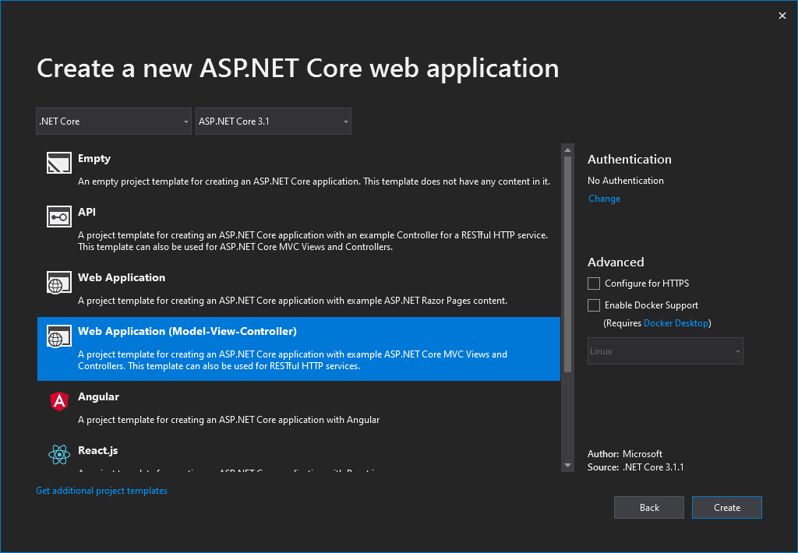This screenshot has height=553, width=798.
Task: Click the Back button
Action: 648,507
